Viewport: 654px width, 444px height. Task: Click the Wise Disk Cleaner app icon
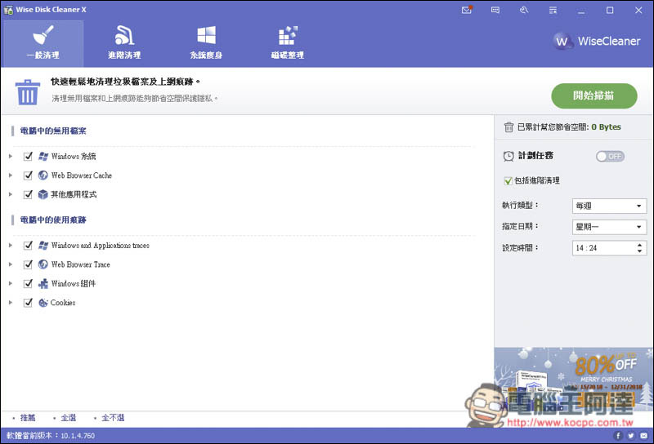[x=8, y=10]
